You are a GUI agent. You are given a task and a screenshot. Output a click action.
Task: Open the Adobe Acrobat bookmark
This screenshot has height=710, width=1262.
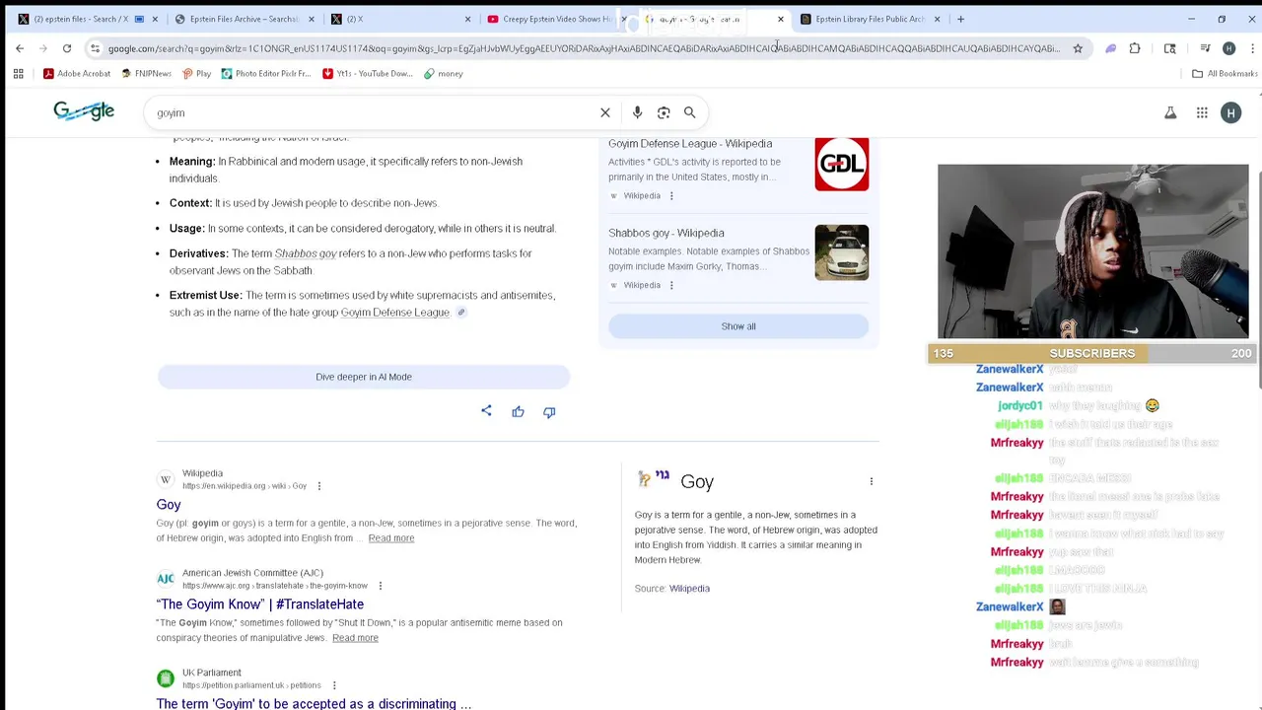(77, 73)
